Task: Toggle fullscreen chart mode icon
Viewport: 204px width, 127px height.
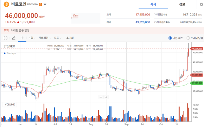Action: click(6, 38)
